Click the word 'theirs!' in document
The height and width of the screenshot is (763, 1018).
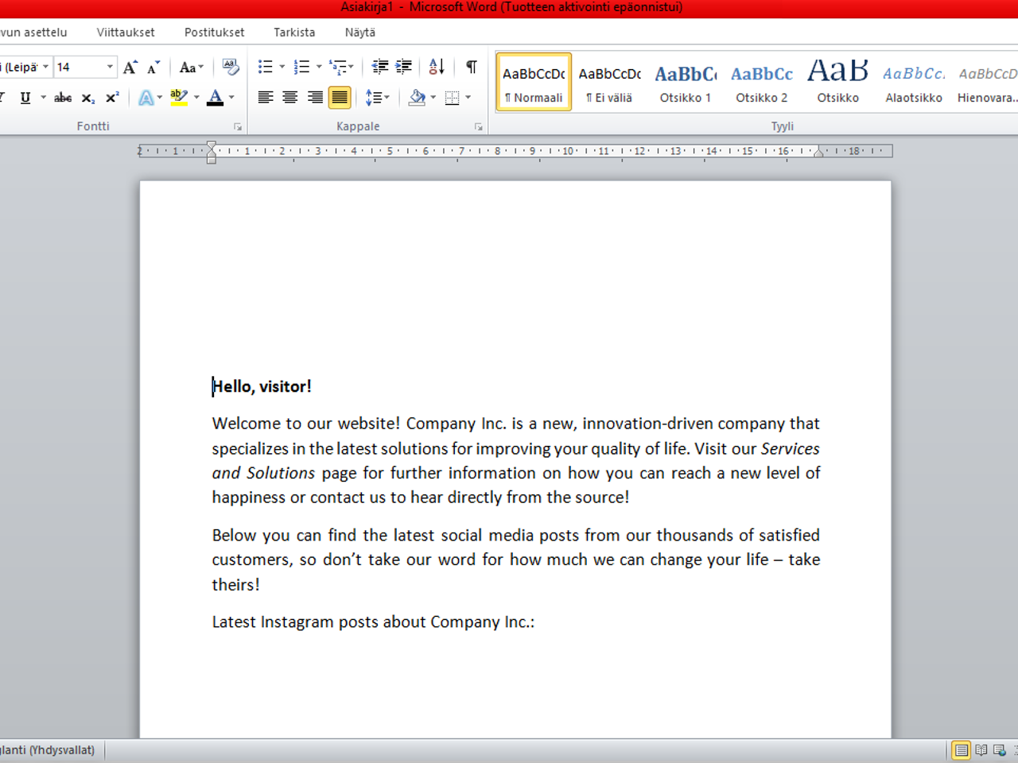[235, 585]
